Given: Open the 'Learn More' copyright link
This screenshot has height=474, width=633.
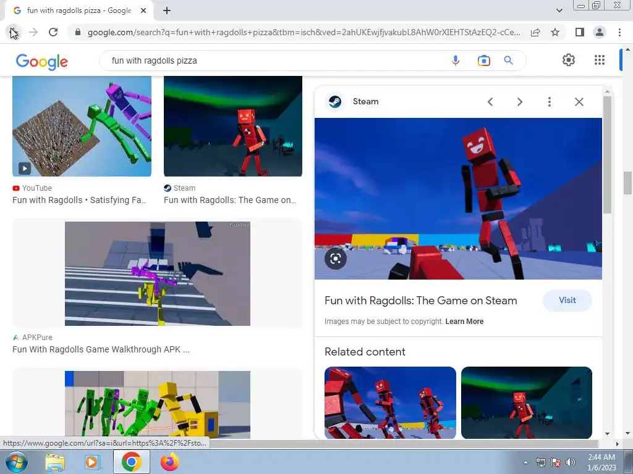Looking at the screenshot, I should pos(464,322).
